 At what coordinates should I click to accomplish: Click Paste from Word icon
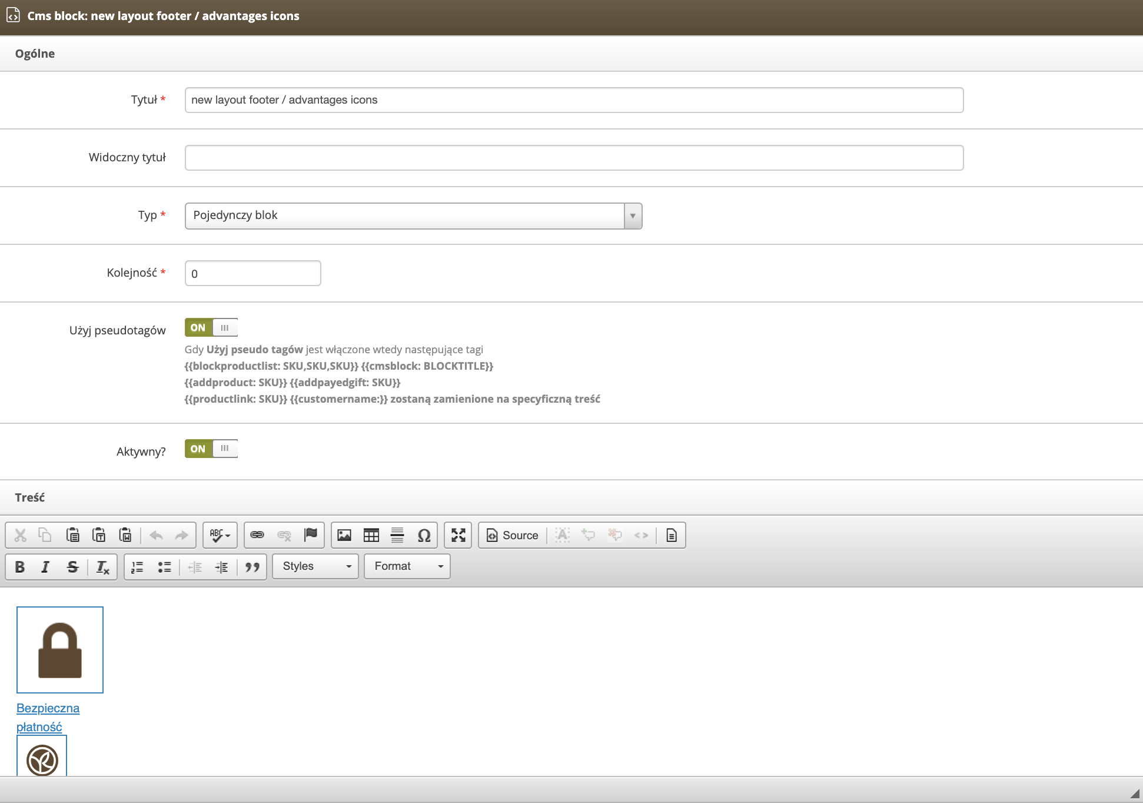tap(125, 535)
